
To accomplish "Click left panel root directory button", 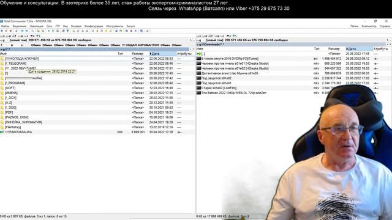I will click(x=191, y=40).
